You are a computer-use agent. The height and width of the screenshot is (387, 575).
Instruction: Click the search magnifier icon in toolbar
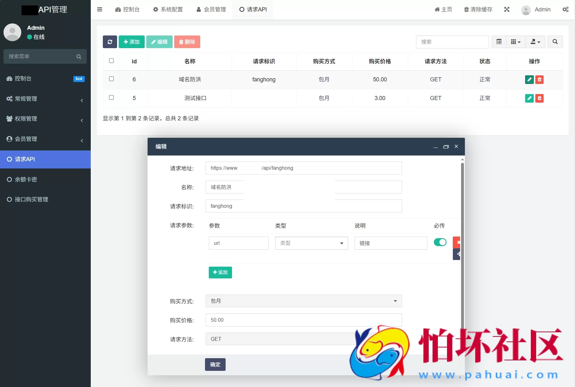[555, 41]
